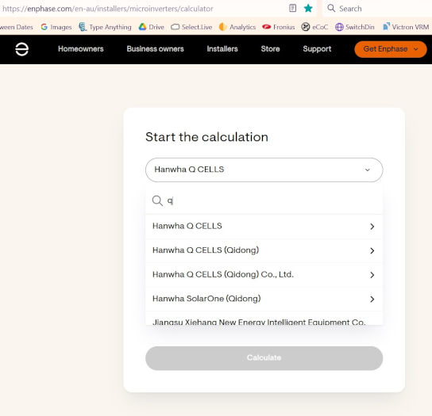
Task: Expand chevron on Hanwha SolarOne (Qidong) row
Action: pyautogui.click(x=372, y=300)
